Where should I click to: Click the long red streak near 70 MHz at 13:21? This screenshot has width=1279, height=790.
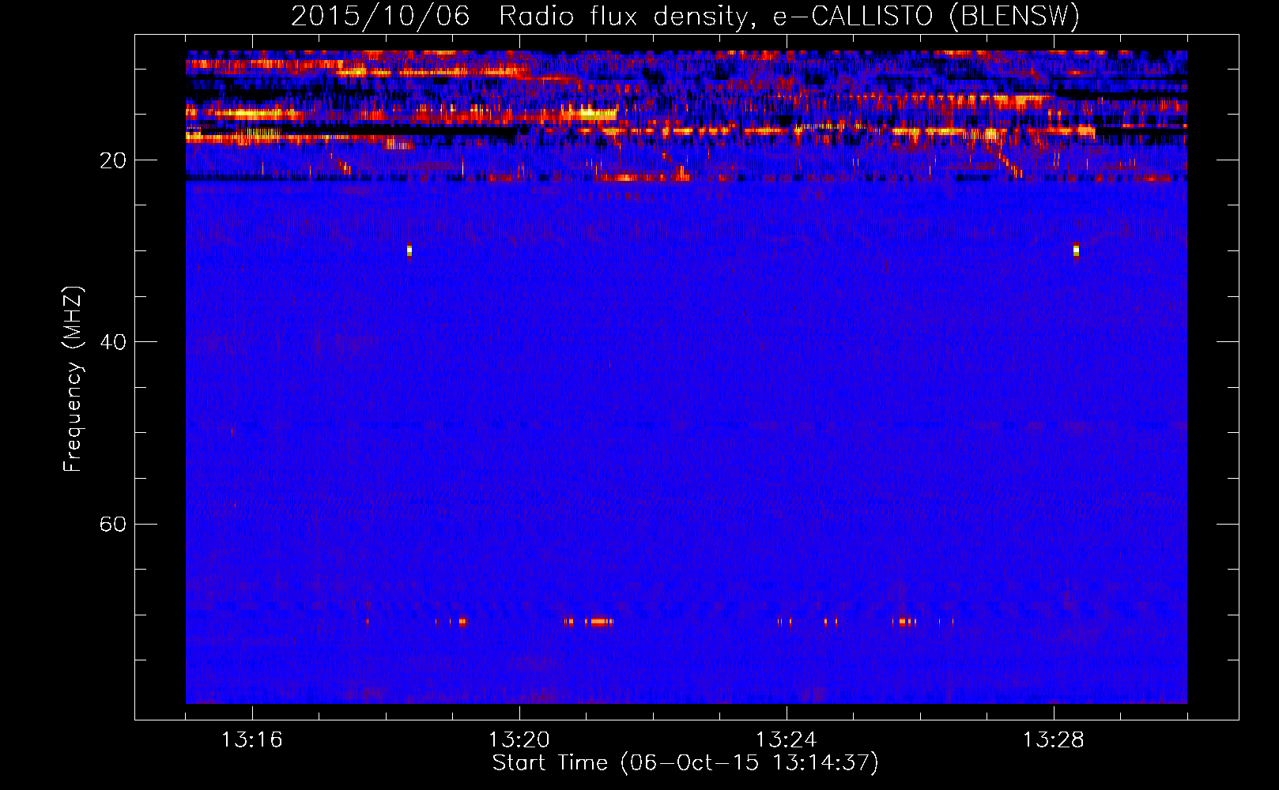click(599, 622)
